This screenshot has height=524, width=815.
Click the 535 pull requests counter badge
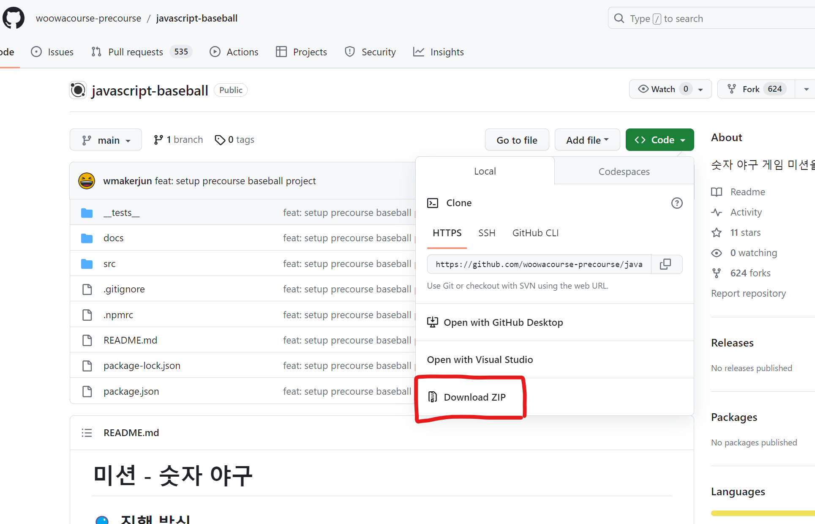click(181, 52)
